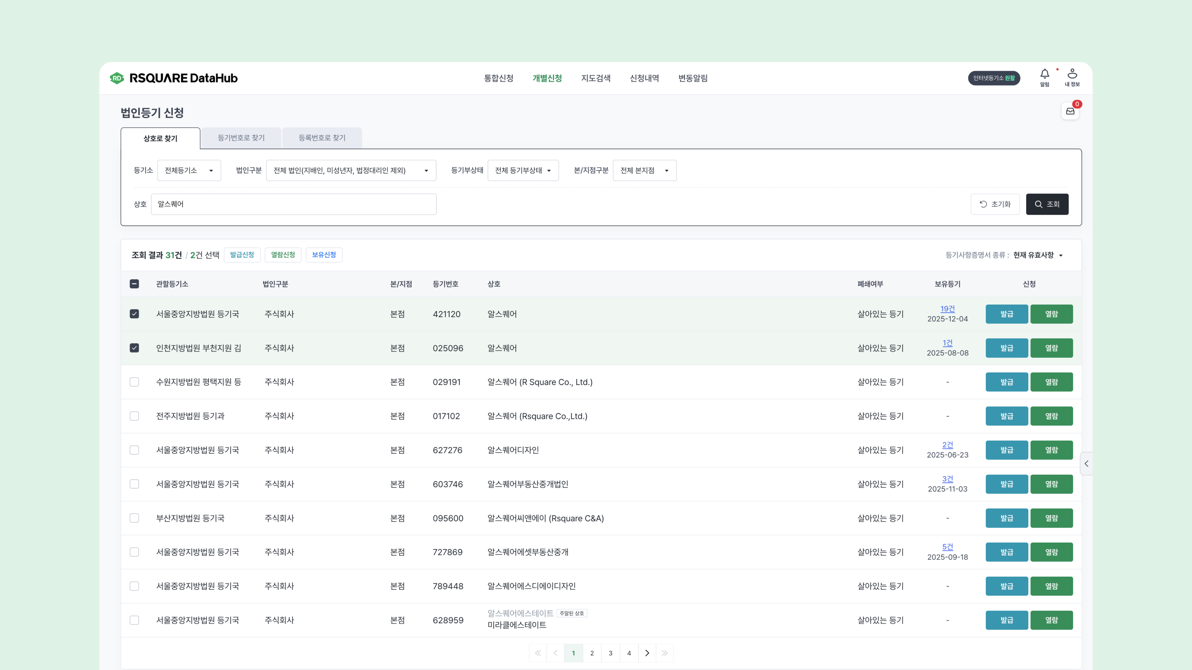Viewport: 1192px width, 670px height.
Task: Click the search magnifier 조회 button
Action: coord(1047,204)
